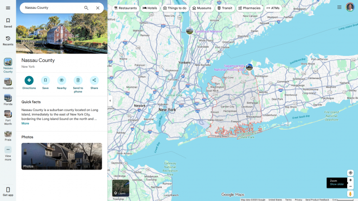Open Nassau County Photos thumbnail
The height and width of the screenshot is (201, 358).
tap(61, 156)
